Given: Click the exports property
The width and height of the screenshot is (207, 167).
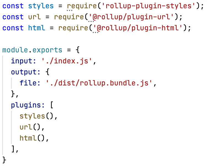Looking at the screenshot, I should point(47,50).
